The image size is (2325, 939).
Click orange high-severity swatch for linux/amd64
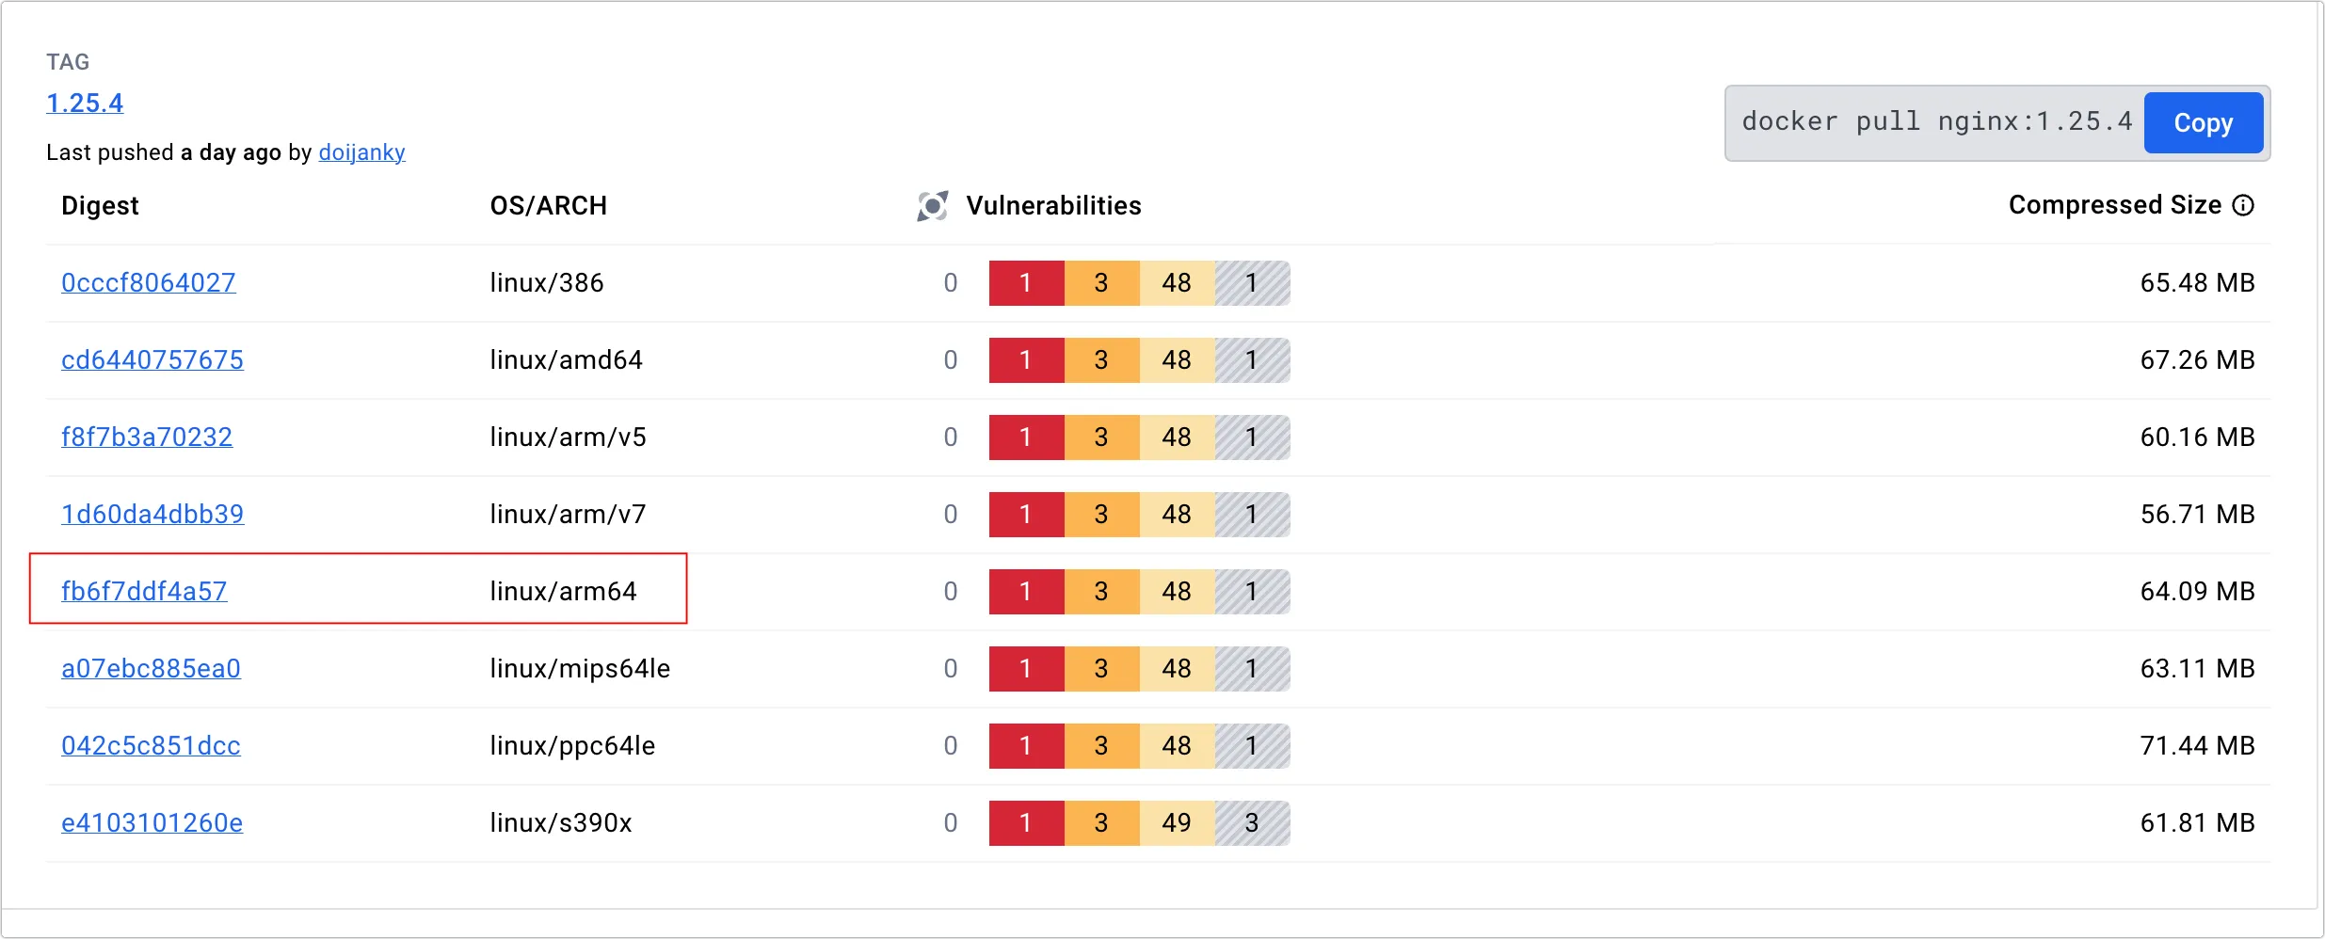1101,360
